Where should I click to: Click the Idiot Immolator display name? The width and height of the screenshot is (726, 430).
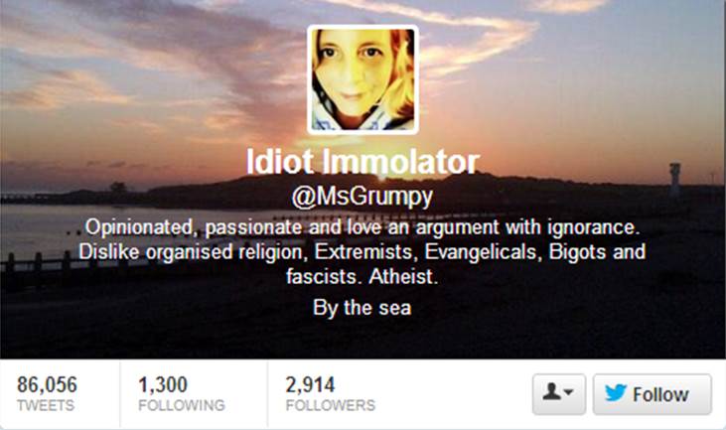[x=363, y=162]
